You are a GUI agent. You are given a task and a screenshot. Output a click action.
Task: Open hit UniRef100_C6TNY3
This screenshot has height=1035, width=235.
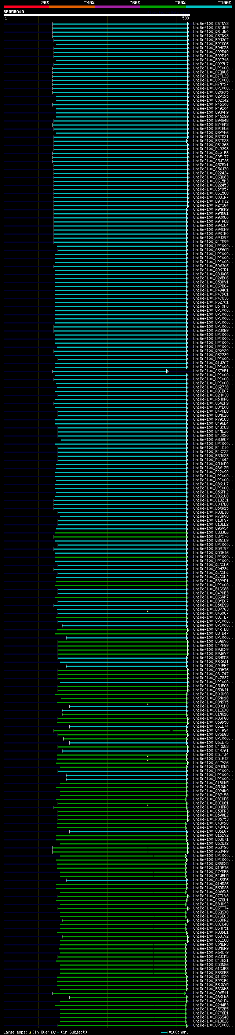click(x=211, y=24)
